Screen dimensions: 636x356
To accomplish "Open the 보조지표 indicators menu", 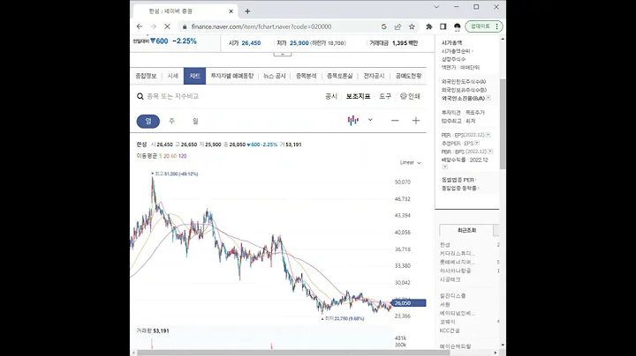I will [358, 96].
